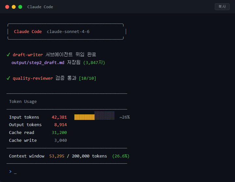Click the "(3,847자)" character count
The height and width of the screenshot is (182, 235).
point(94,62)
